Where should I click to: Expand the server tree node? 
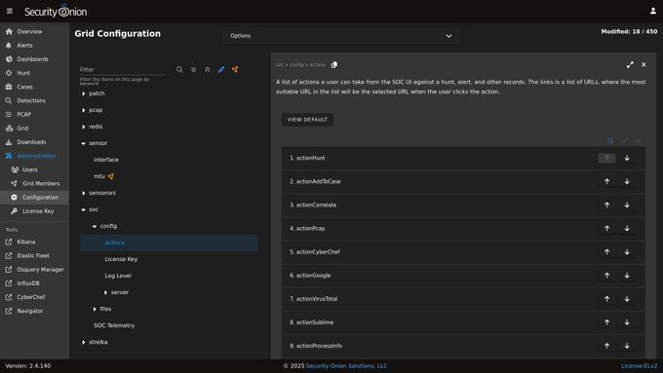click(105, 292)
